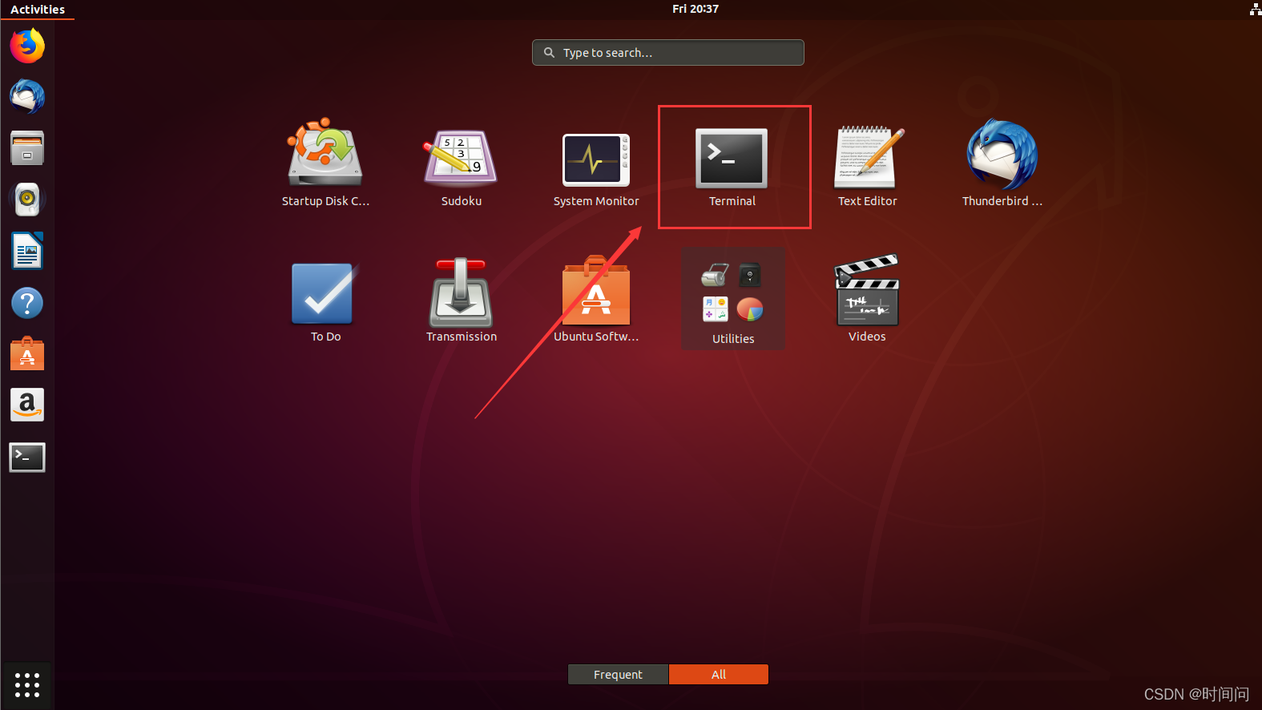This screenshot has height=710, width=1262.
Task: Click the Activities button
Action: 38,10
